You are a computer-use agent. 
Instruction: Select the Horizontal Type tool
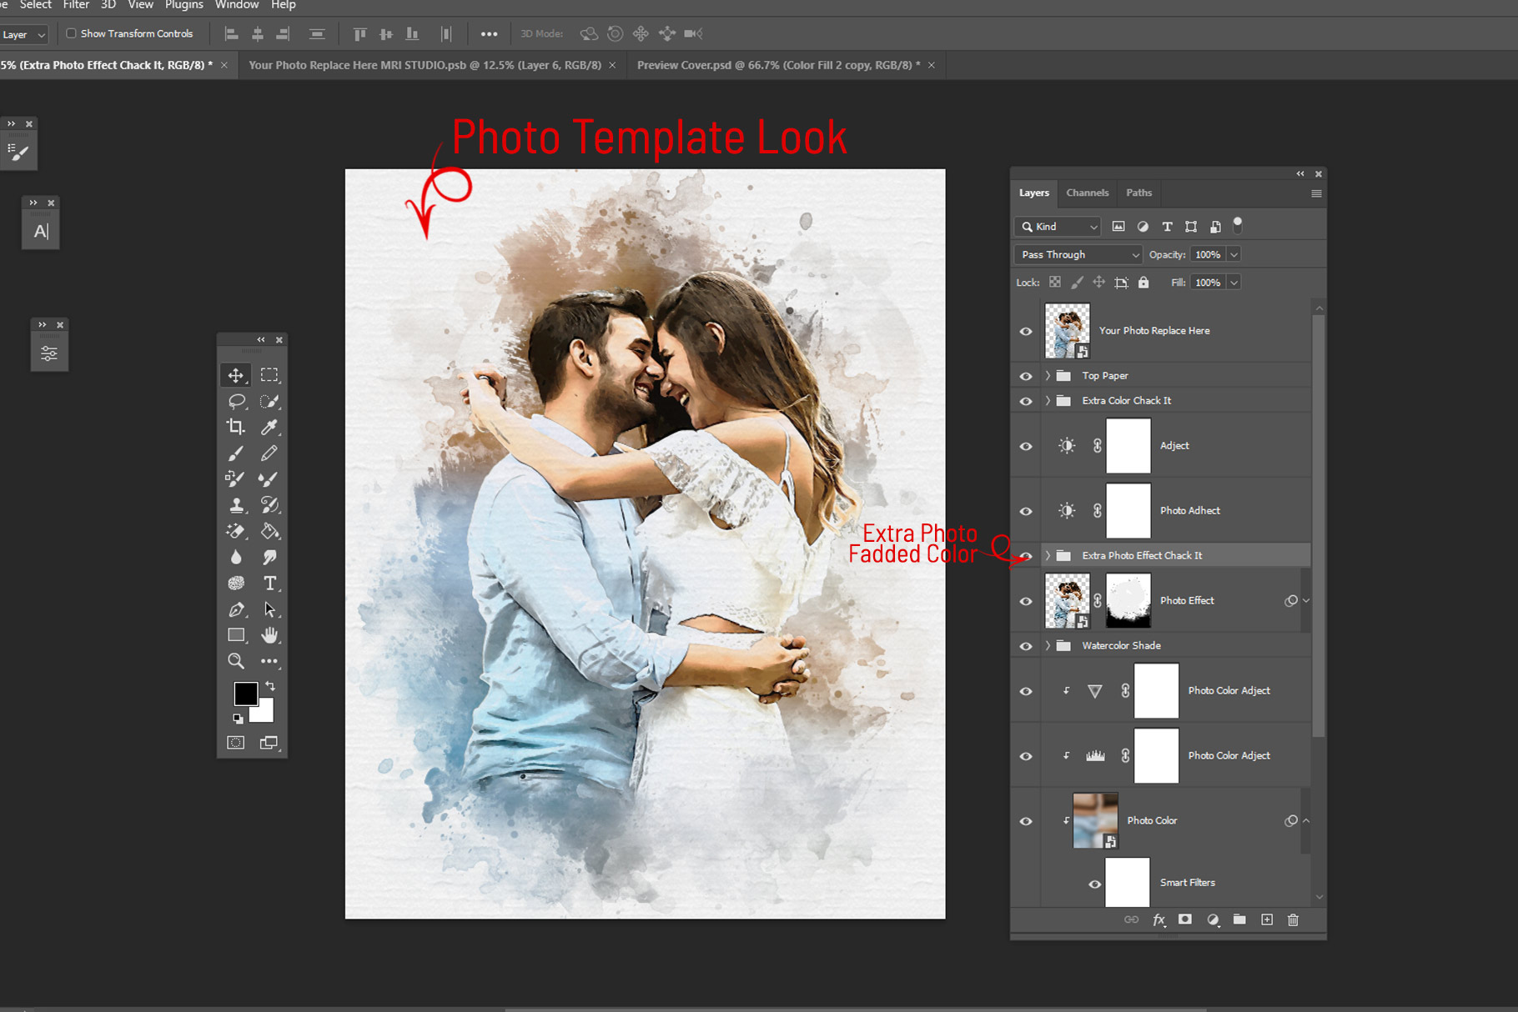pos(269,583)
